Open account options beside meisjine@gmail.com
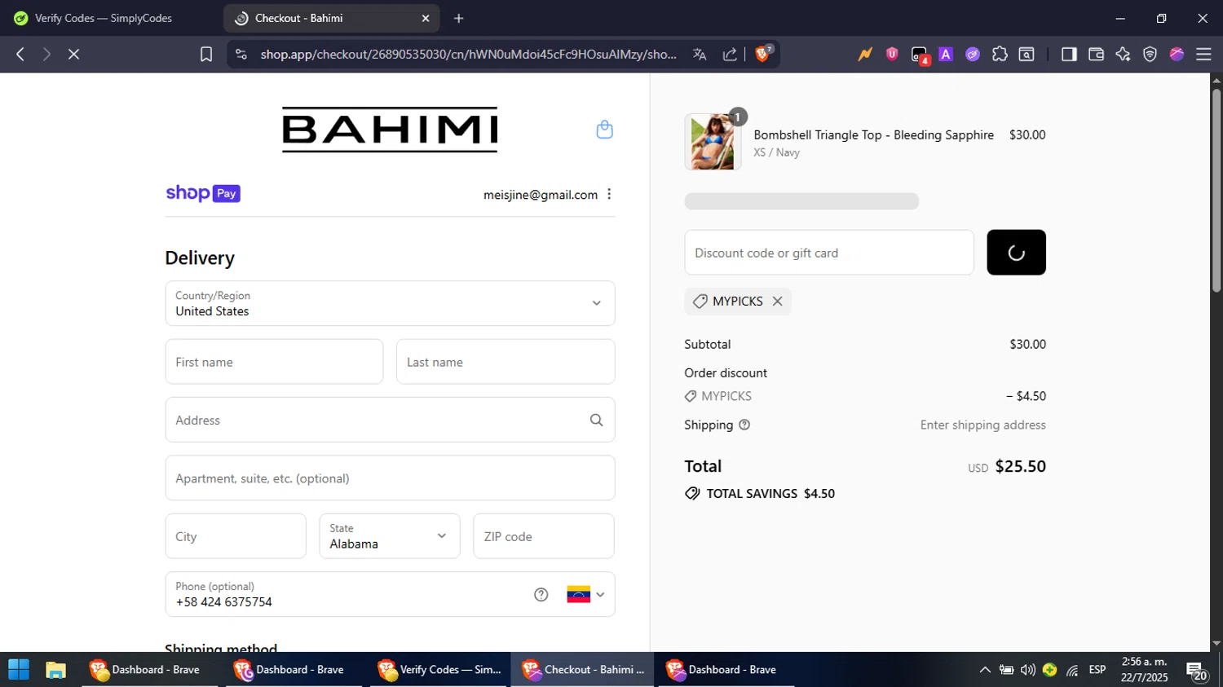This screenshot has height=687, width=1223. click(609, 194)
